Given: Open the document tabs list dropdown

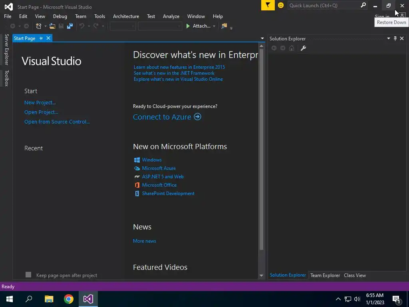Looking at the screenshot, I should (262, 38).
